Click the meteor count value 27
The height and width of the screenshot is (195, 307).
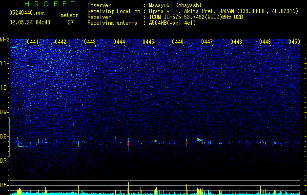coord(71,22)
